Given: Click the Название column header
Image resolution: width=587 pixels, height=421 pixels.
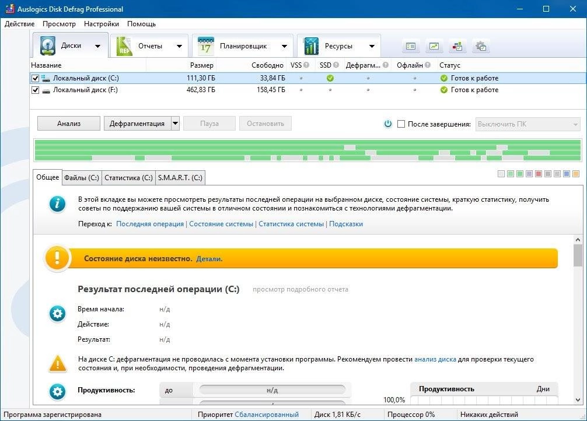Looking at the screenshot, I should pos(88,65).
